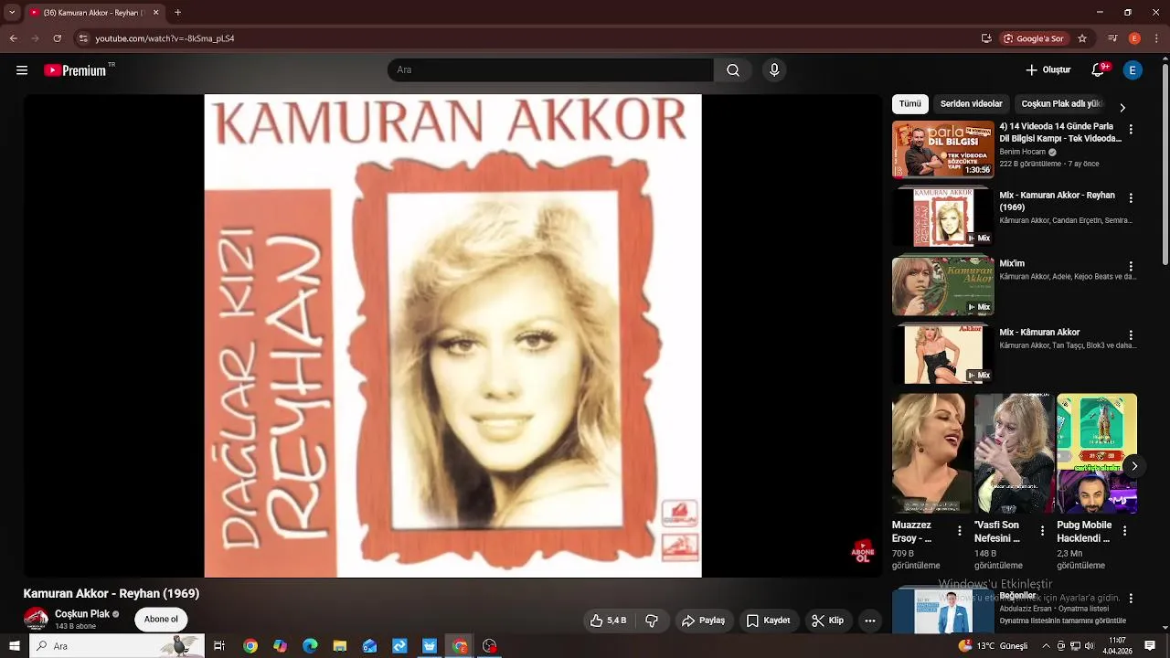Open Dil Bilgisi Kampı video thumbnail

942,149
